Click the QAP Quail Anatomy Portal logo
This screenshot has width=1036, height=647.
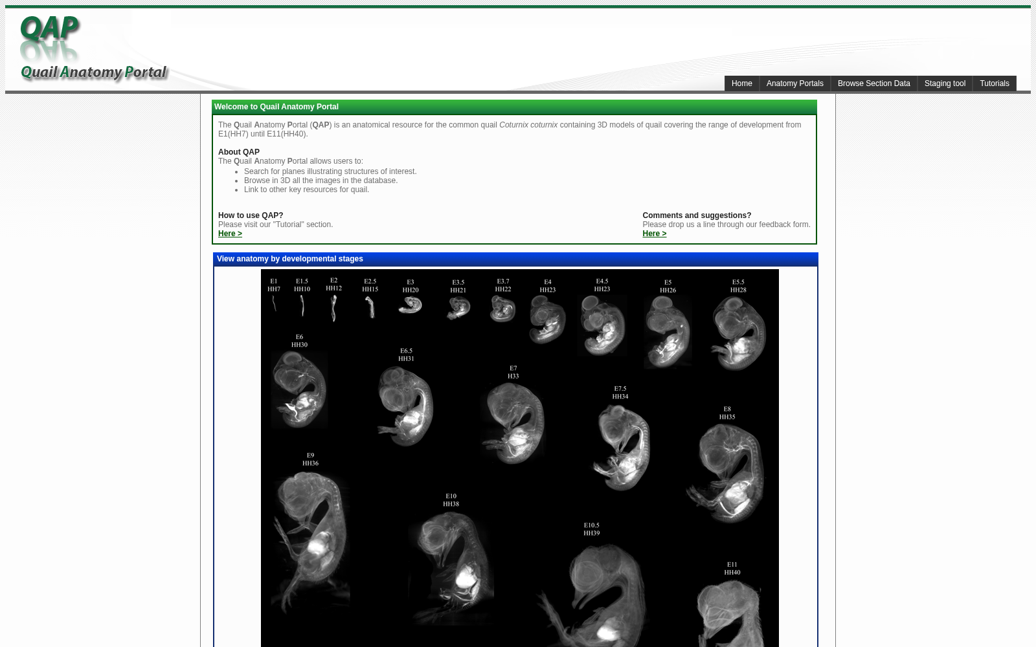pyautogui.click(x=94, y=49)
